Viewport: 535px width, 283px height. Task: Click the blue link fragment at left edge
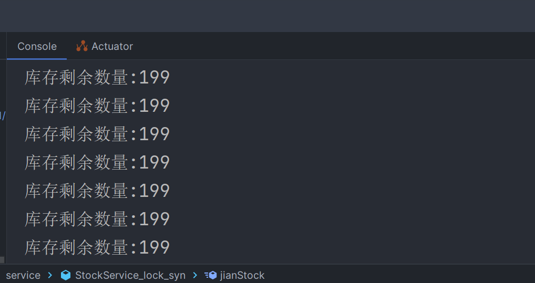click(x=3, y=116)
